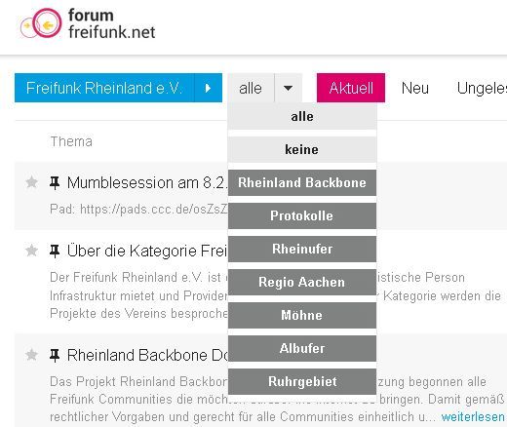Star the Über die Kategorie topic
Screen dimensions: 507x427
click(31, 251)
